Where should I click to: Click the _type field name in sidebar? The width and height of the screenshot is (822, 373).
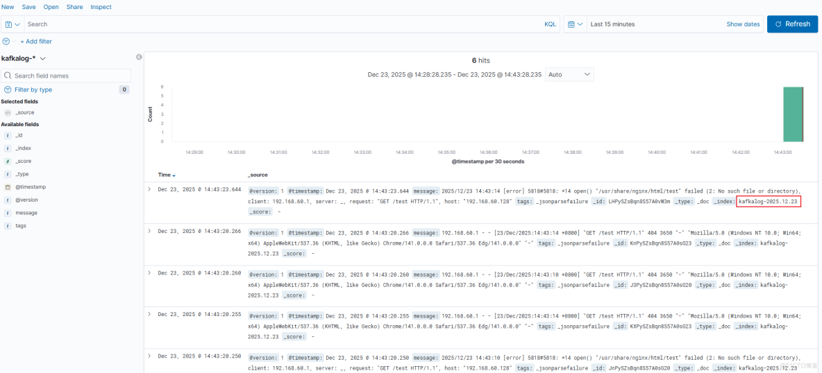click(22, 174)
